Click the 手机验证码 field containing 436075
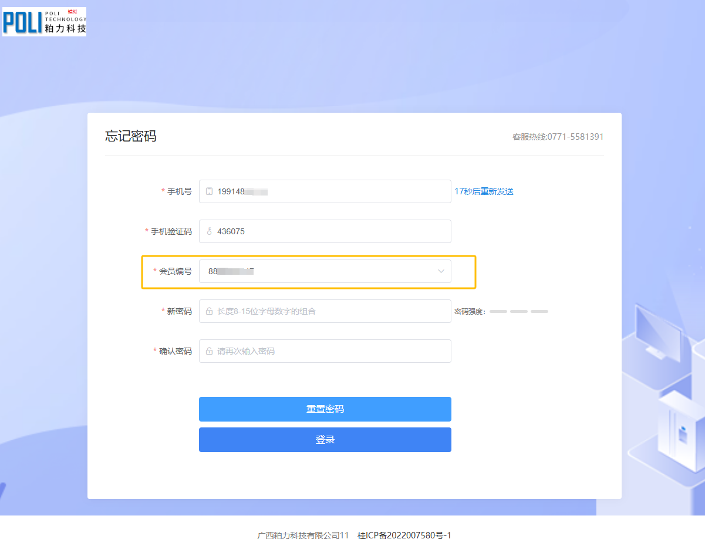Screen dimensions: 705x556 point(329,231)
